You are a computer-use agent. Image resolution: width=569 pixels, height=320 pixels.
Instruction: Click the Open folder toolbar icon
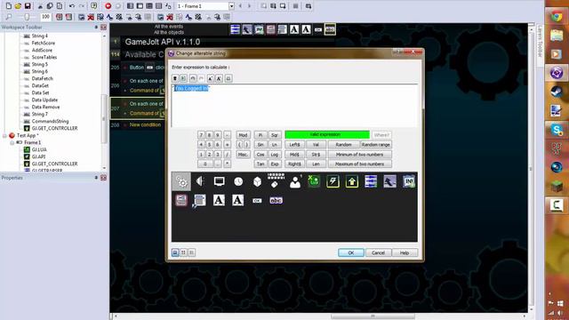click(x=18, y=6)
